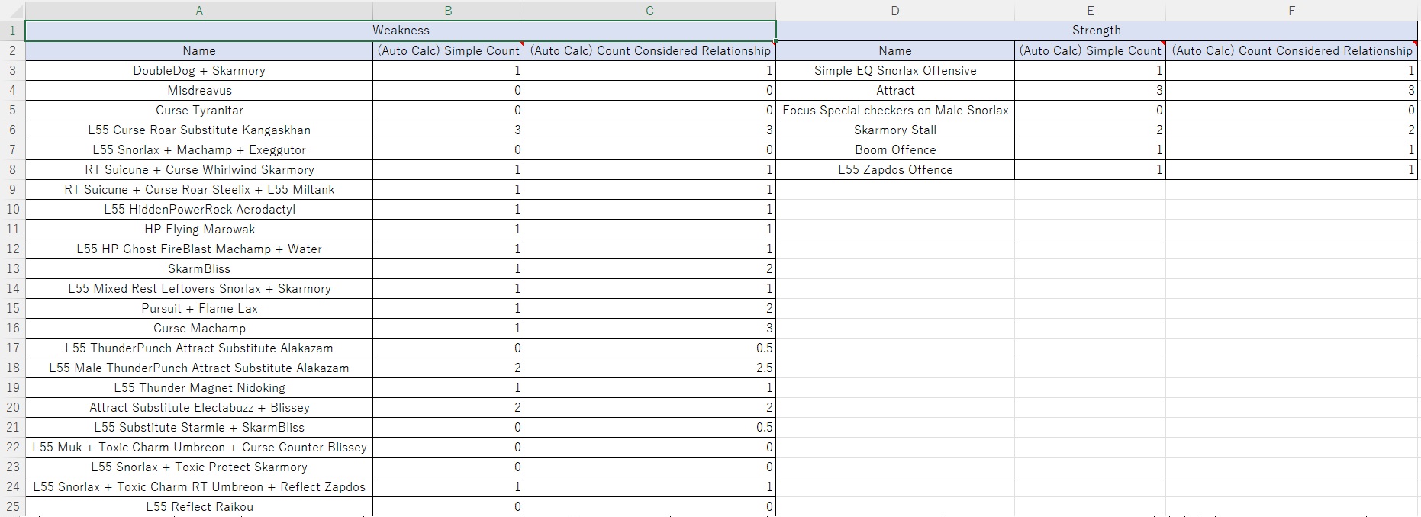Click Starmie + SkarmBliss 0.5 relationship count

coord(649,427)
